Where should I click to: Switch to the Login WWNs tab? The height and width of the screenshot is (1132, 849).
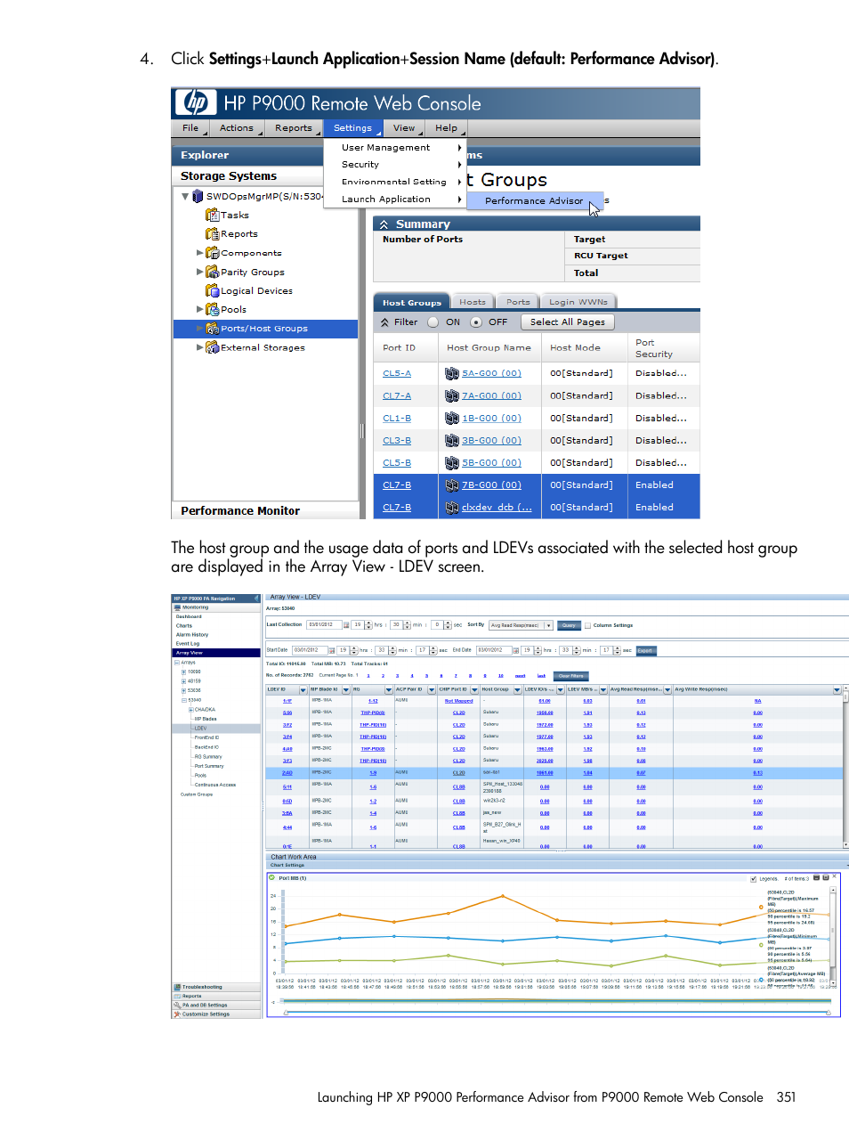(x=578, y=302)
